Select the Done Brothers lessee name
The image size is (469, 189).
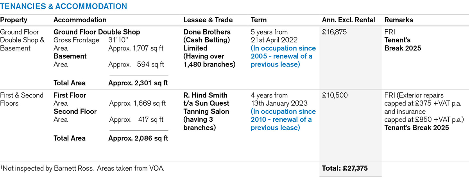207,32
